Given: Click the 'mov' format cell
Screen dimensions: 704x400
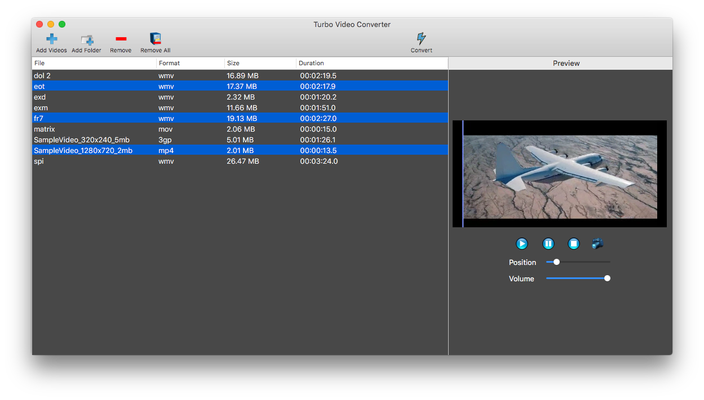Looking at the screenshot, I should point(166,129).
